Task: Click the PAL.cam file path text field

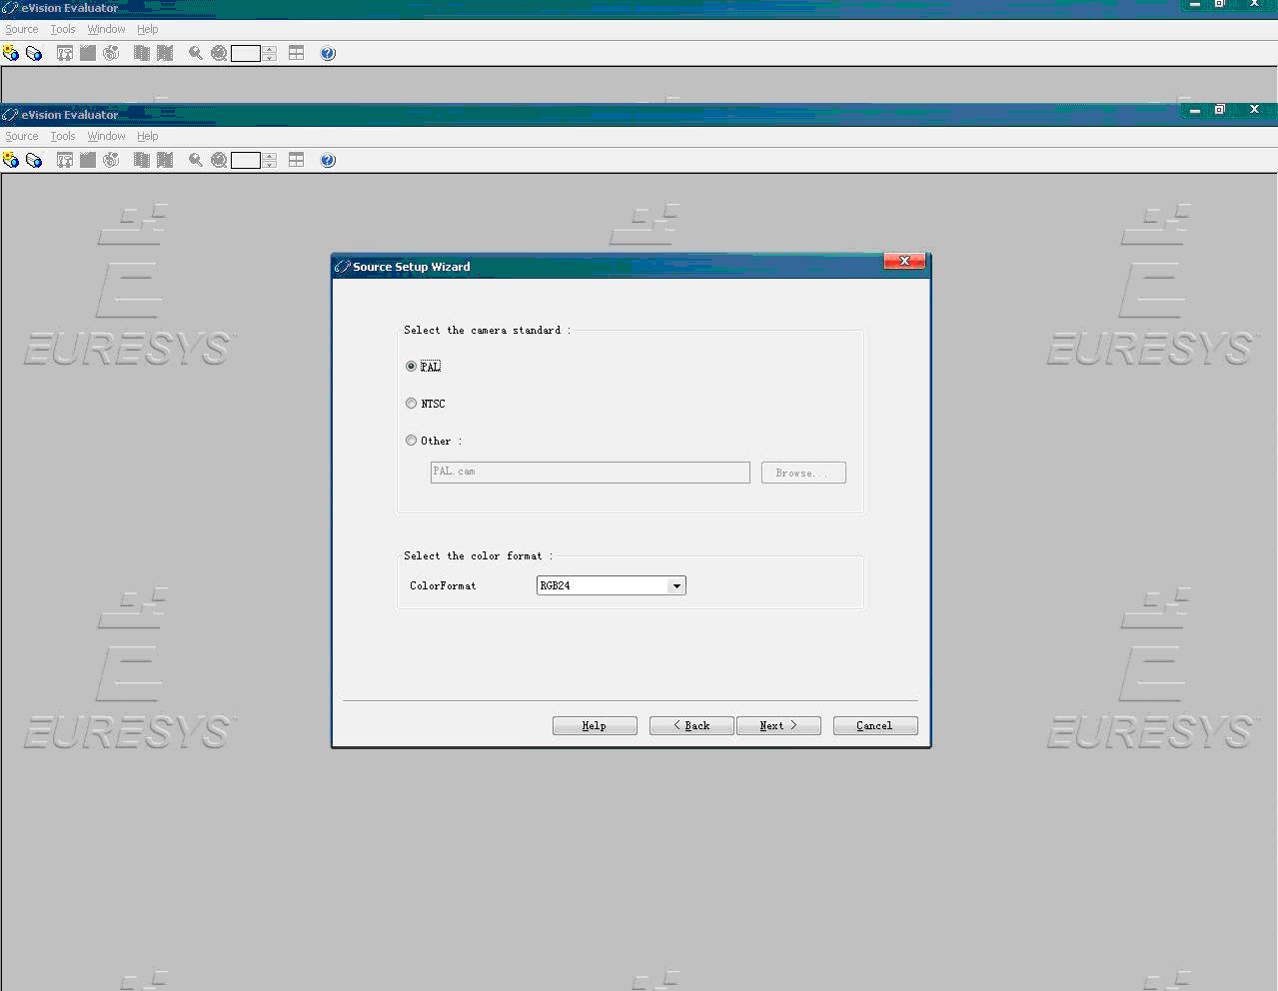Action: point(590,473)
